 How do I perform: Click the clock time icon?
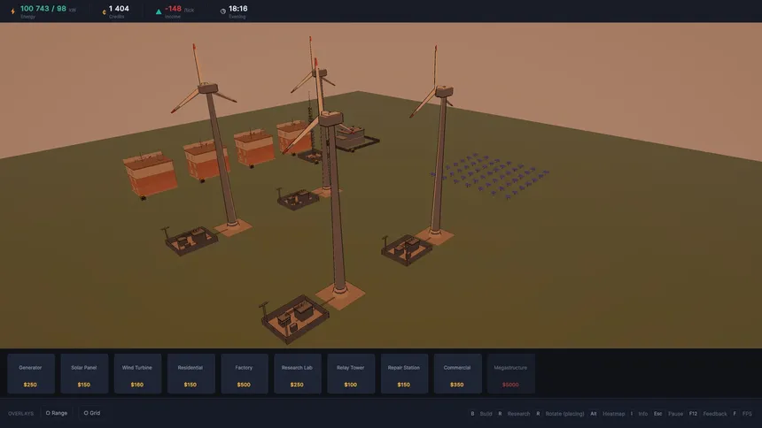click(223, 11)
